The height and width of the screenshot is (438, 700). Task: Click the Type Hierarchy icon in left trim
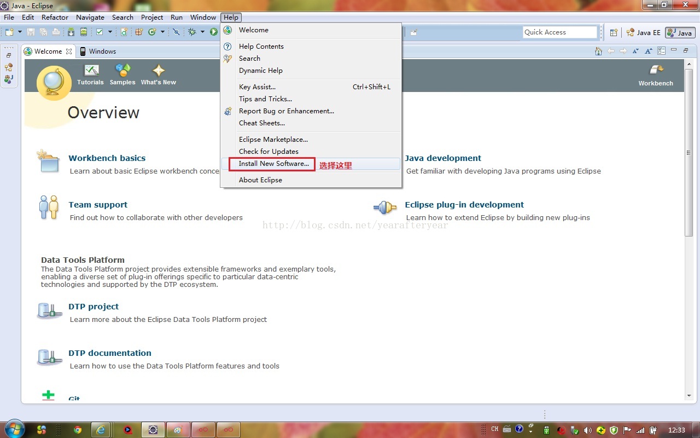coord(9,67)
